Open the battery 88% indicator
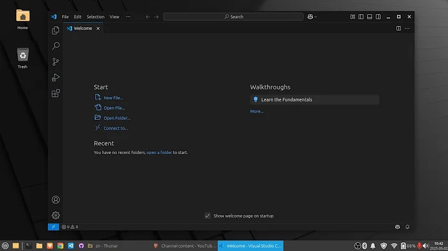 coord(408,245)
